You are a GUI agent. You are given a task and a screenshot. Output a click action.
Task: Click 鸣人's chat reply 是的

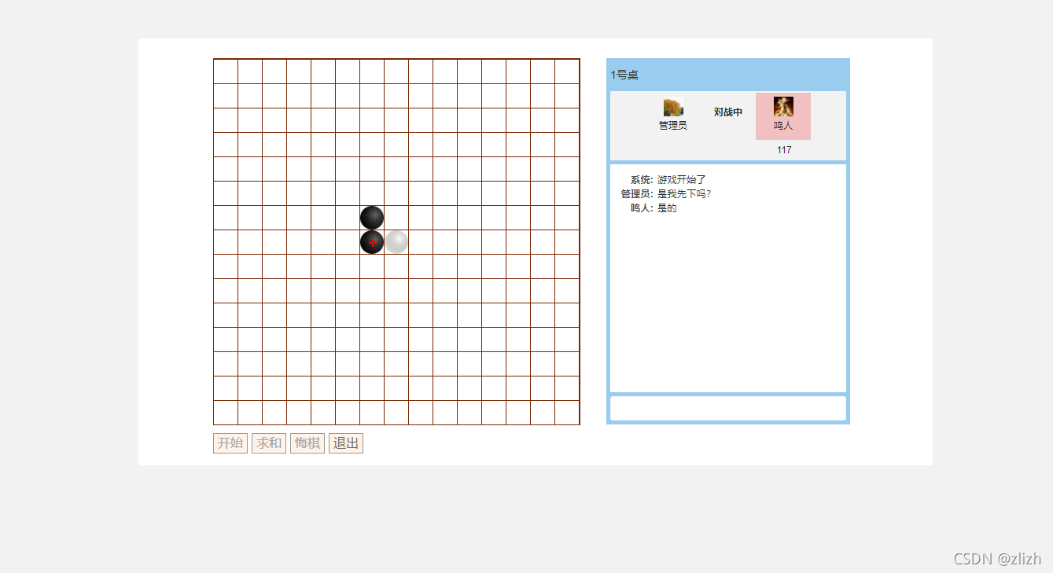[667, 208]
